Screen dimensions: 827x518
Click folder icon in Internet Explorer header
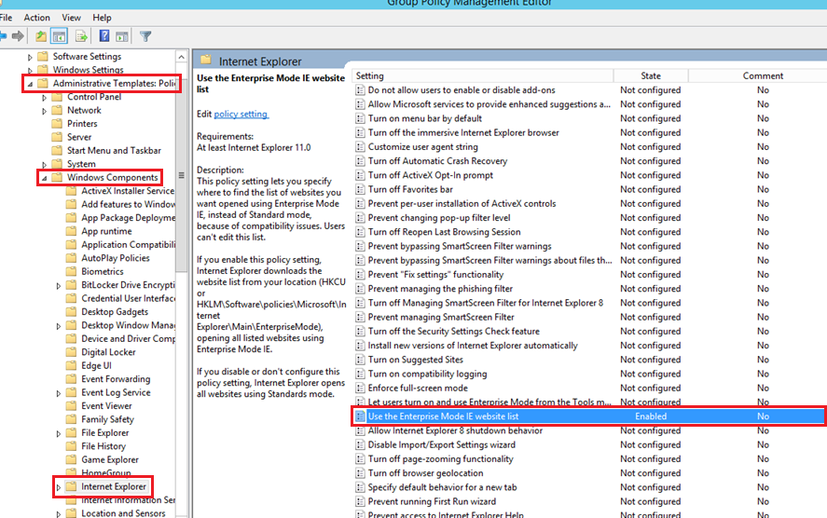pyautogui.click(x=206, y=60)
